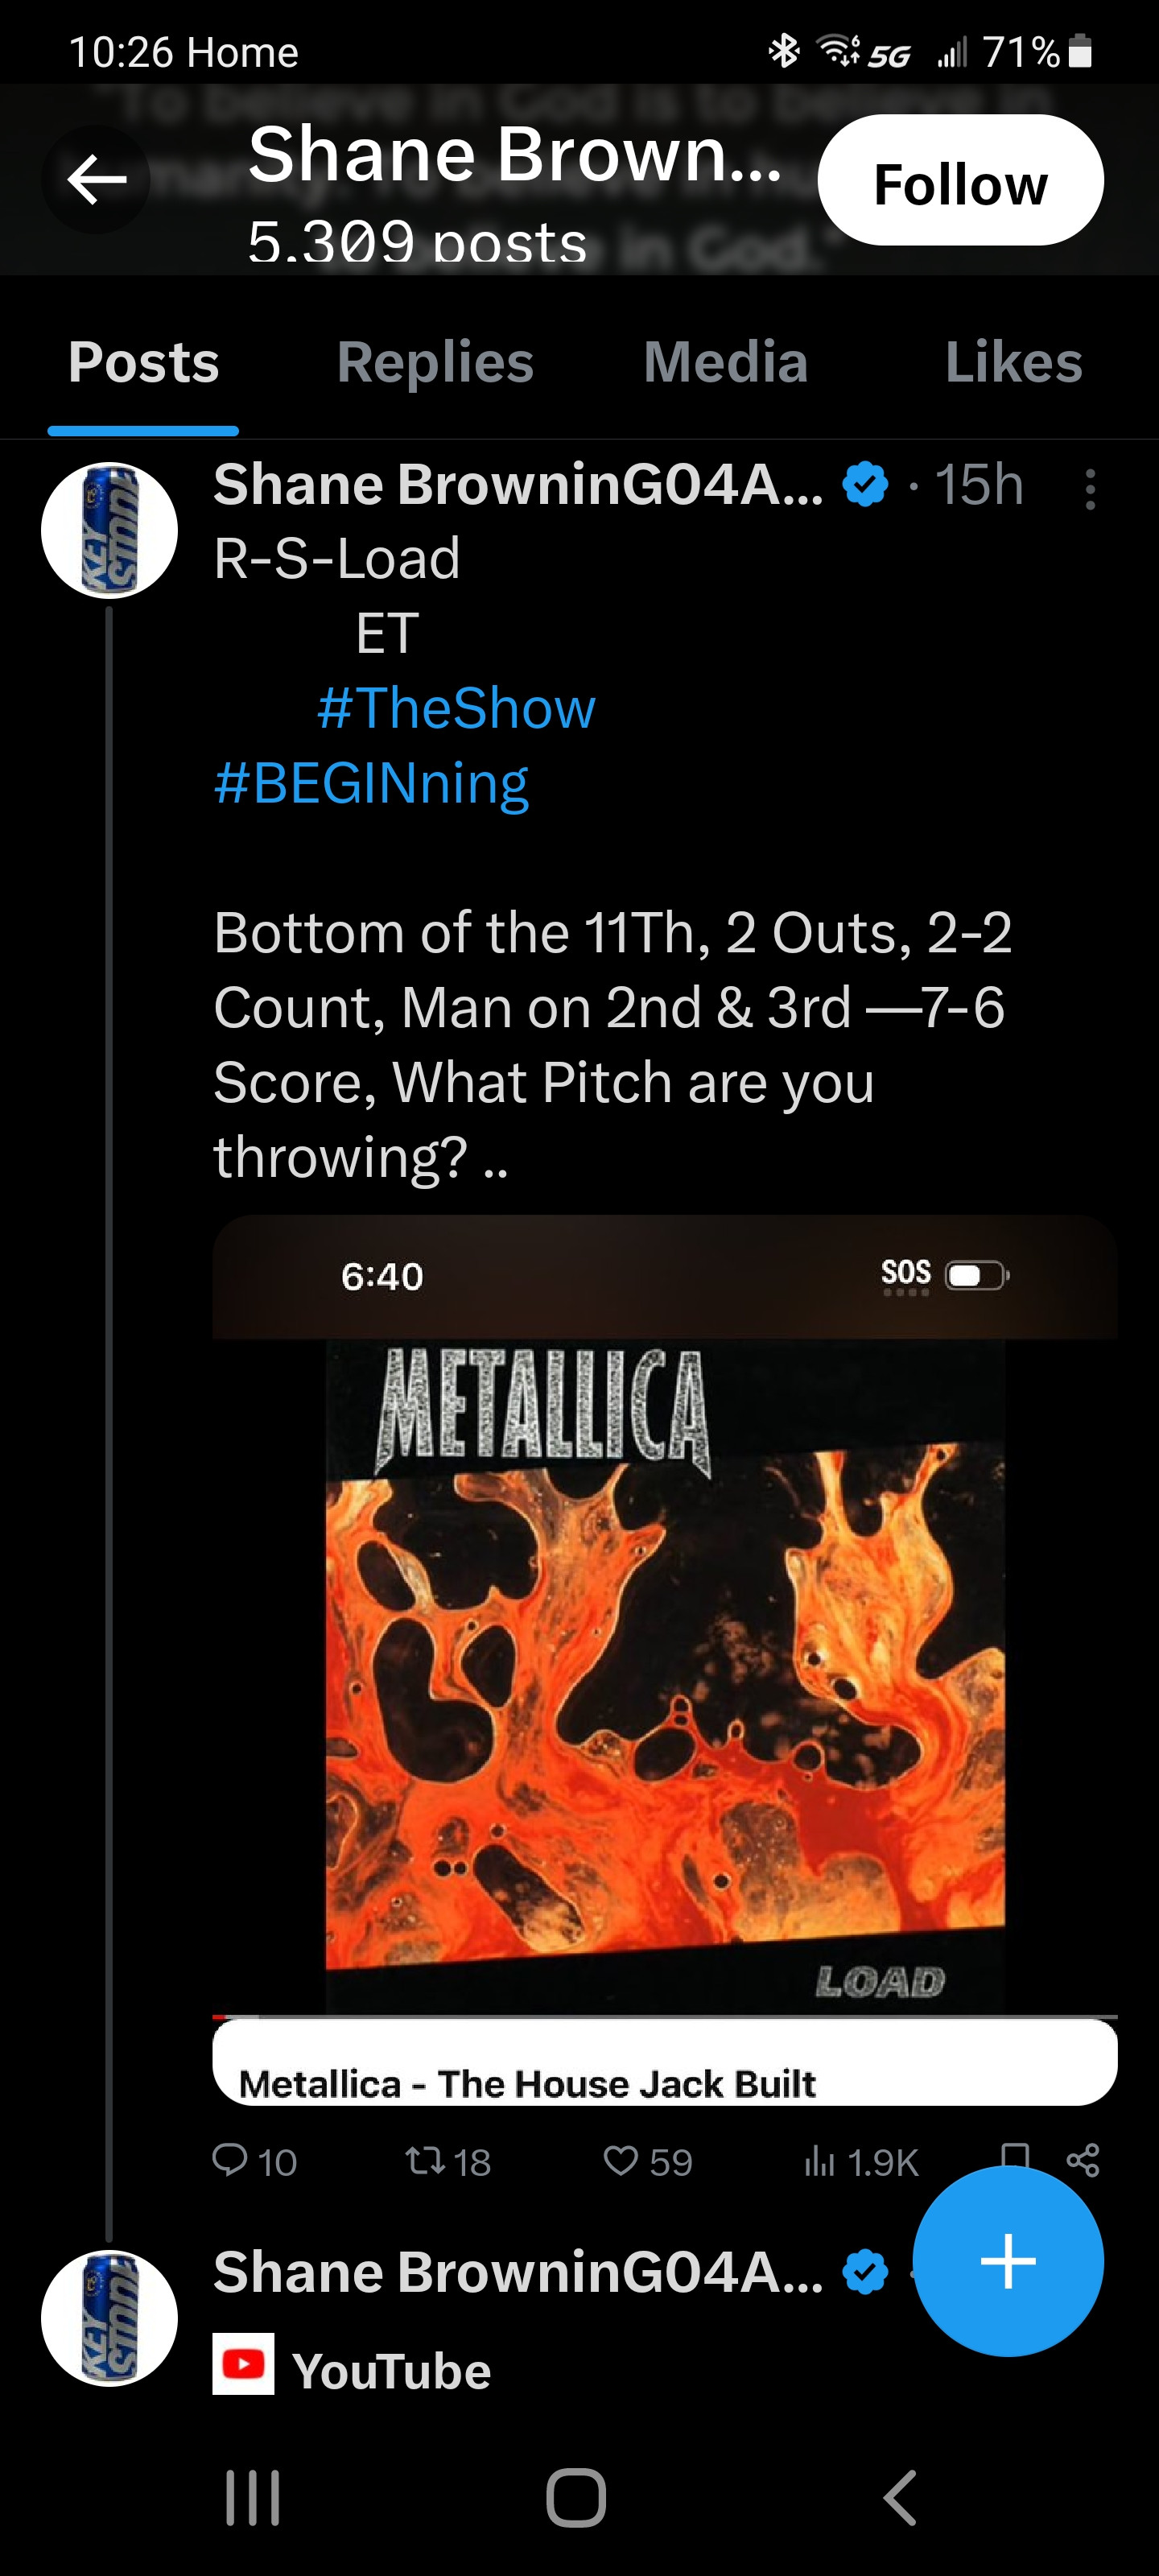Select the Likes tab

[1013, 362]
